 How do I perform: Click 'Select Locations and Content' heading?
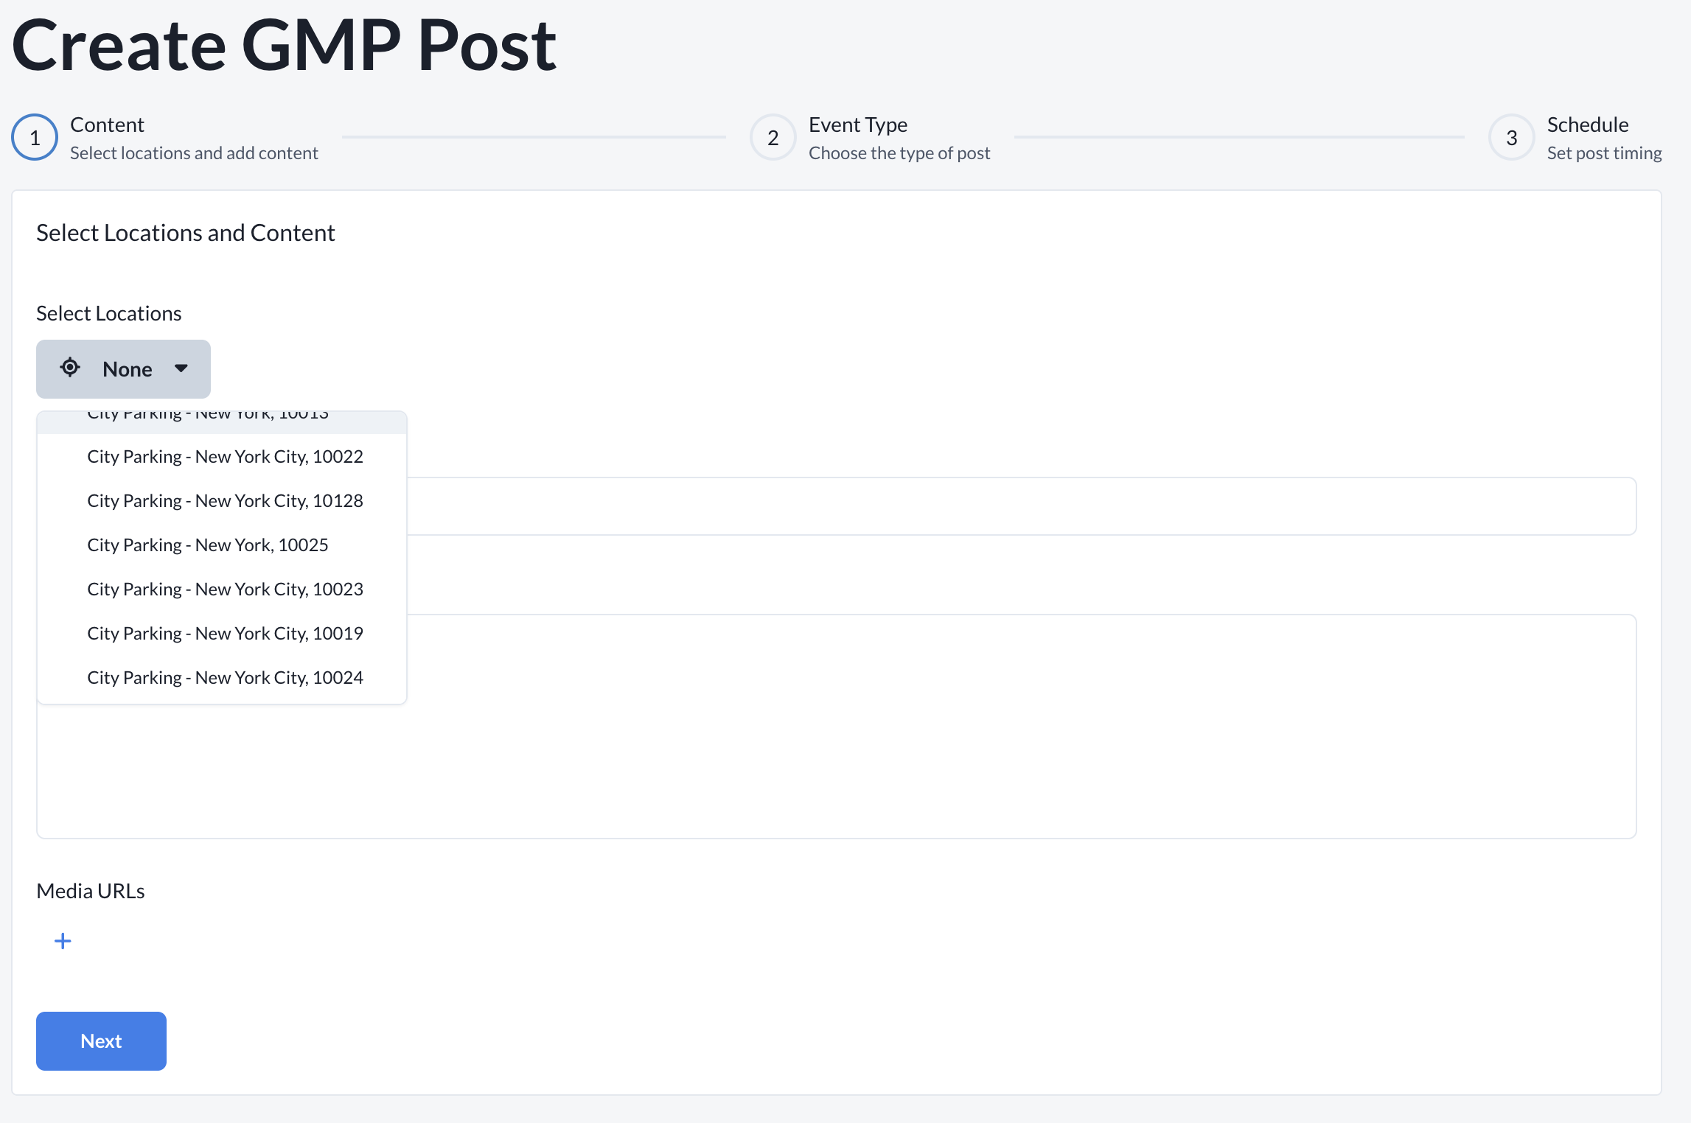tap(186, 233)
